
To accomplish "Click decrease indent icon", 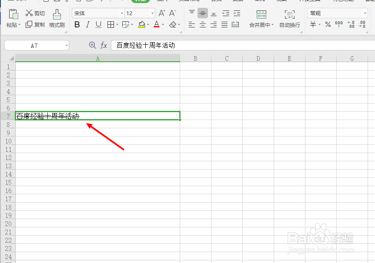I will [225, 13].
